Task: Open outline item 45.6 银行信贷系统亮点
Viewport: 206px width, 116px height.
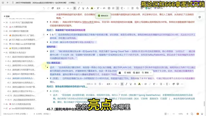Action: (x=21, y=78)
